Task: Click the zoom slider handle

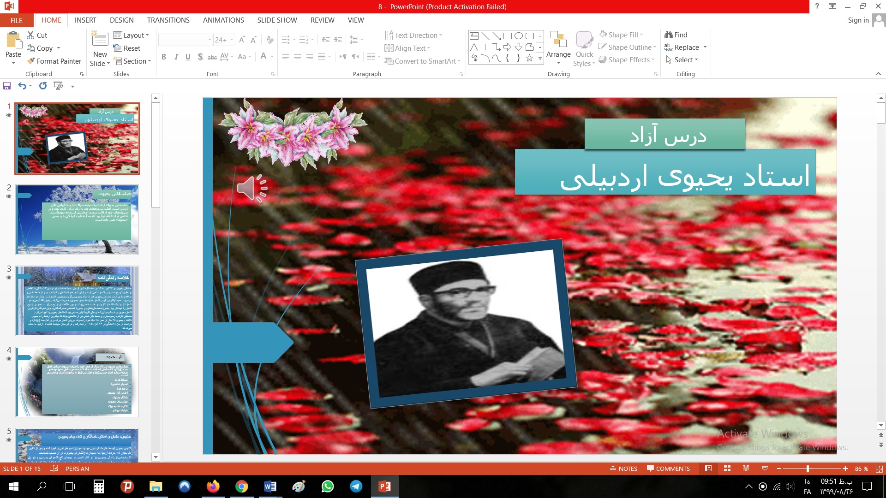Action: click(x=808, y=468)
